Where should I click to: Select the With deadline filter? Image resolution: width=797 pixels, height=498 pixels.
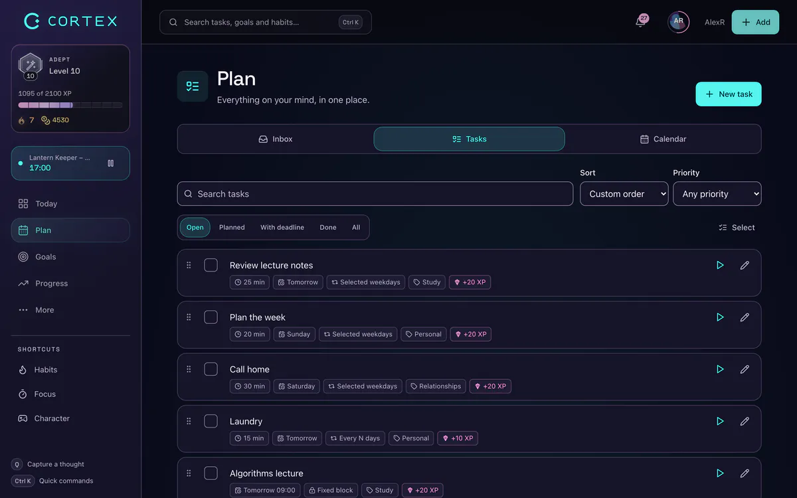[x=282, y=227]
